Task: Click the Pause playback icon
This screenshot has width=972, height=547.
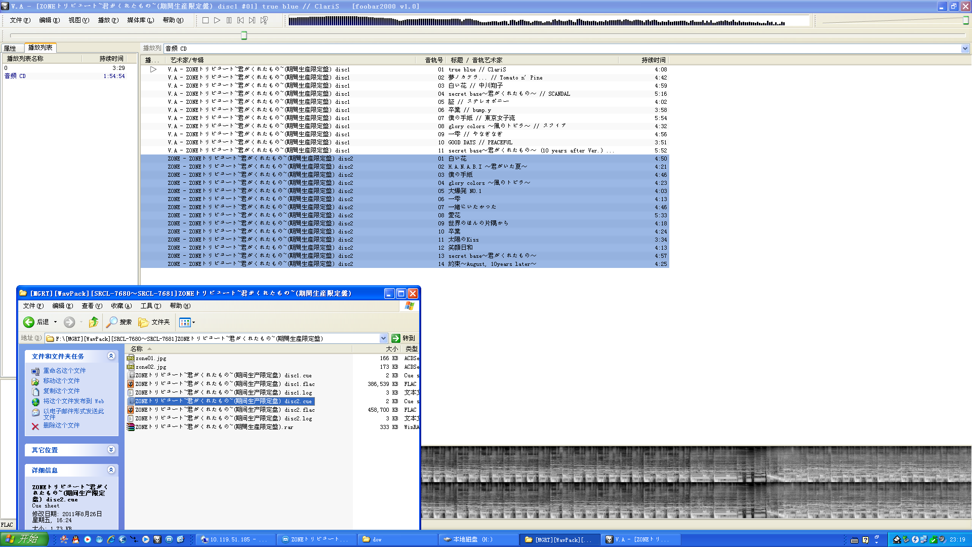Action: point(229,20)
